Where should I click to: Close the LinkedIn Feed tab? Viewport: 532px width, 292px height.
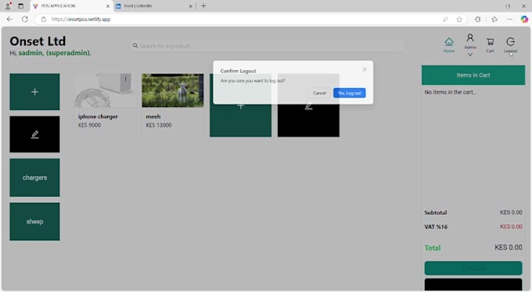click(x=190, y=6)
